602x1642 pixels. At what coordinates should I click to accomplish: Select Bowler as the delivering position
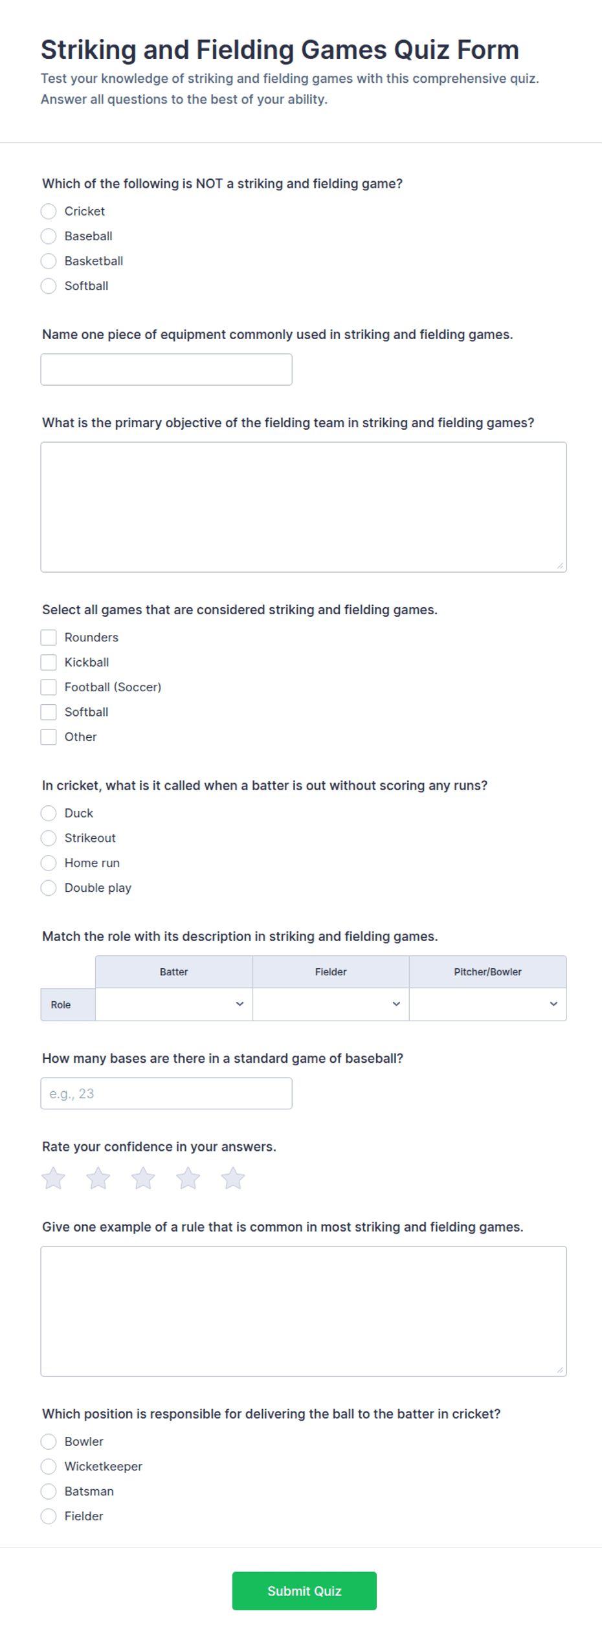pos(49,1441)
